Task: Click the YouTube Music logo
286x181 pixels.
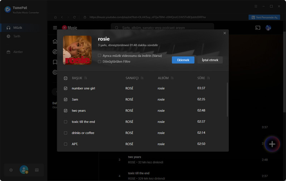Action: point(69,28)
